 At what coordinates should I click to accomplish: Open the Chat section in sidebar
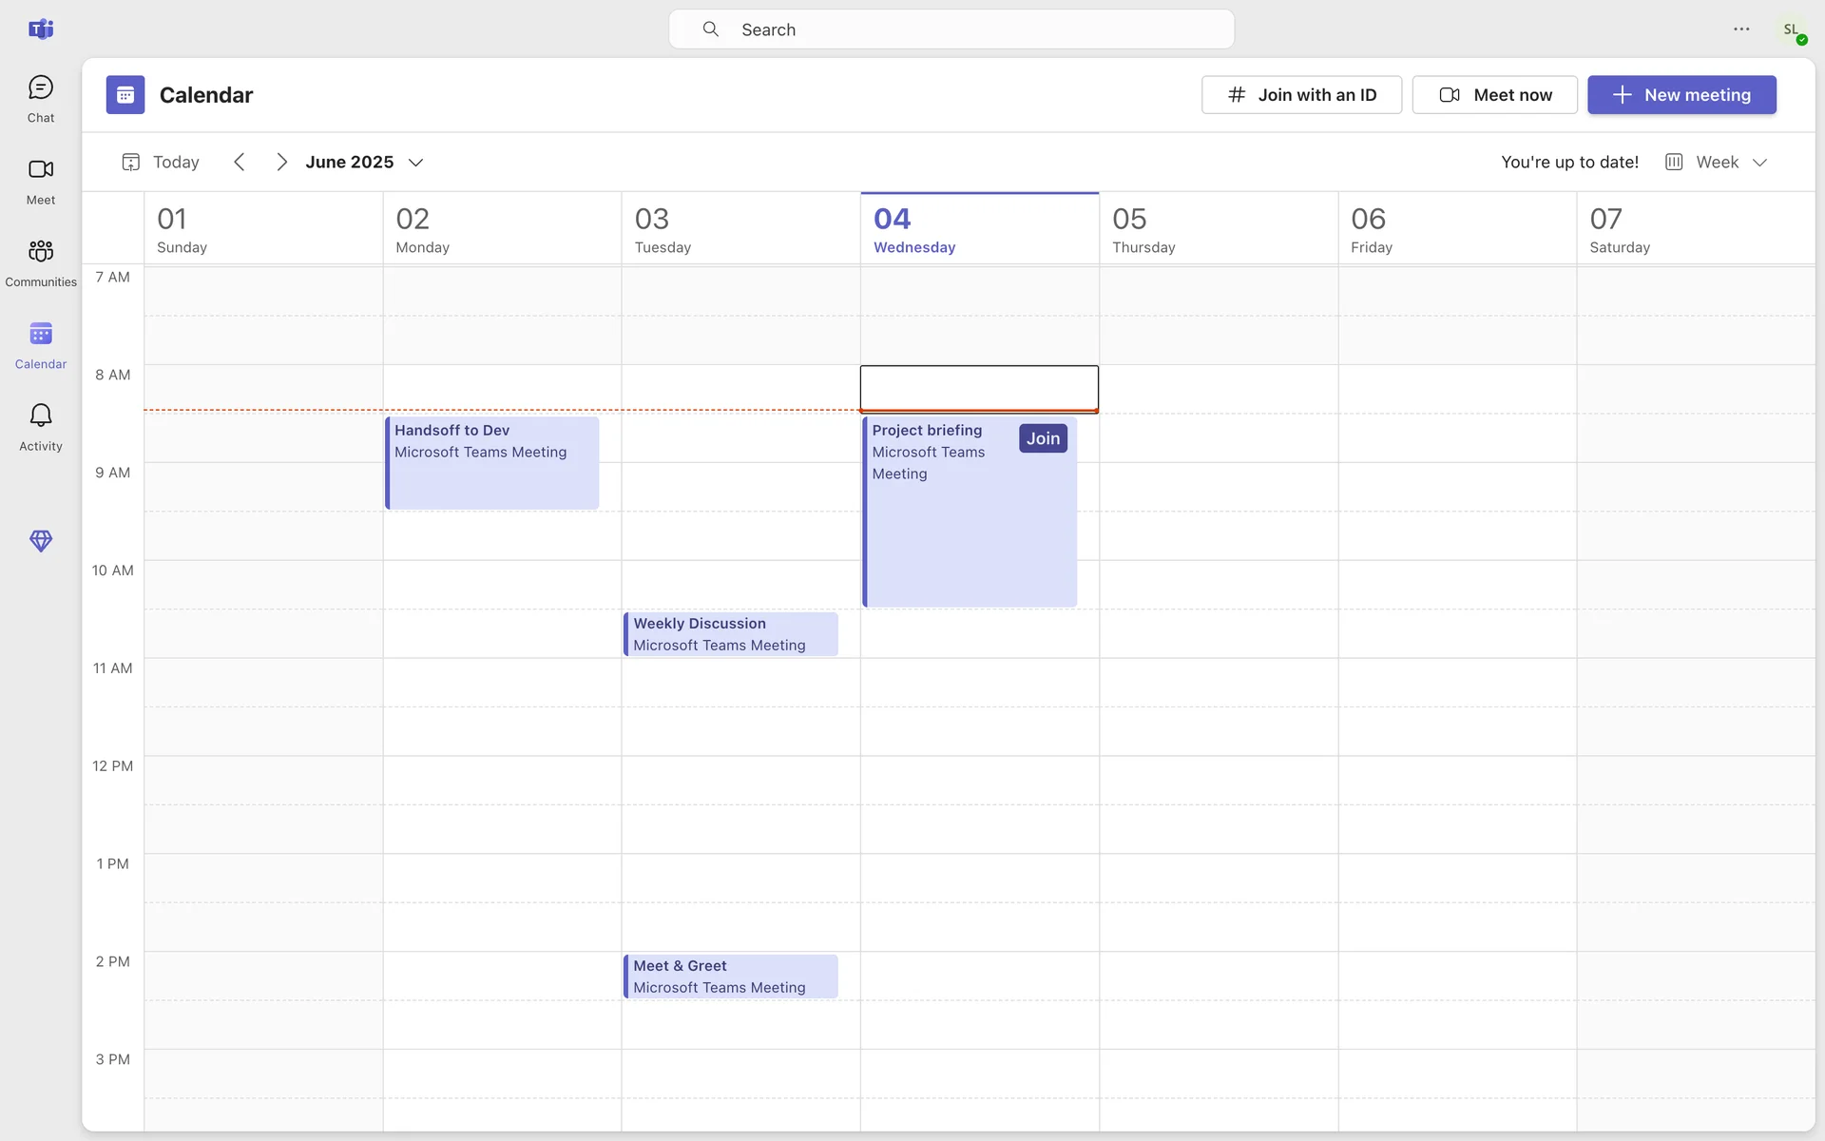point(40,99)
